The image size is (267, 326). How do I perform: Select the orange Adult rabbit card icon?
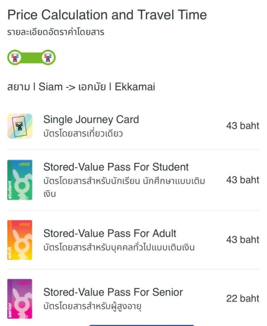(20, 240)
